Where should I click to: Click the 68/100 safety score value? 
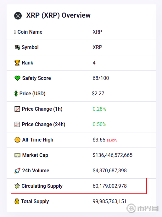coord(101,78)
